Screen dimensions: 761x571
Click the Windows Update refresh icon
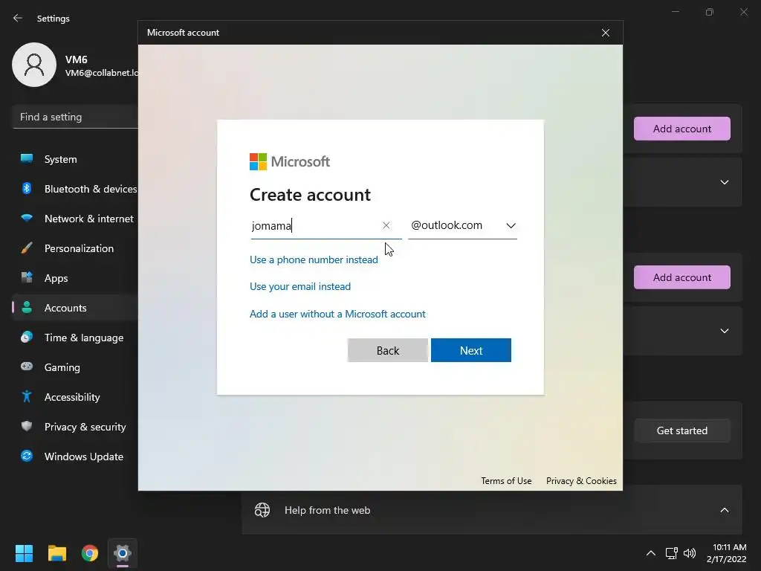(27, 456)
